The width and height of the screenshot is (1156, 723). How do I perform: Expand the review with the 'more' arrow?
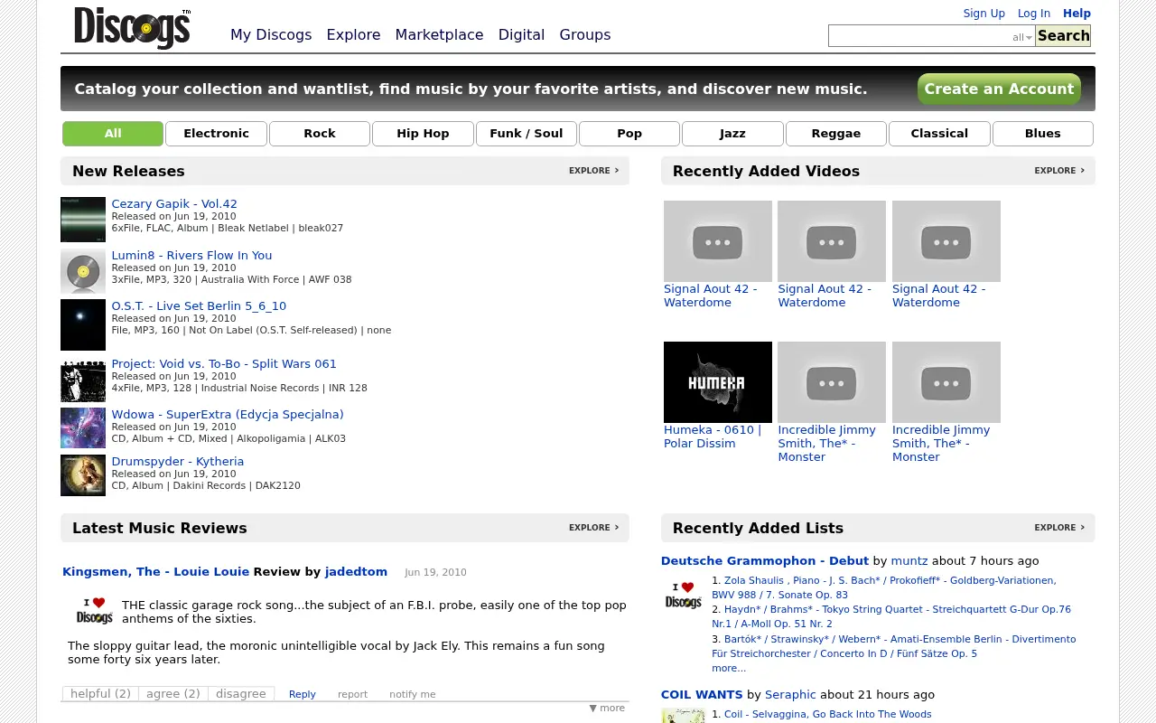(x=607, y=708)
